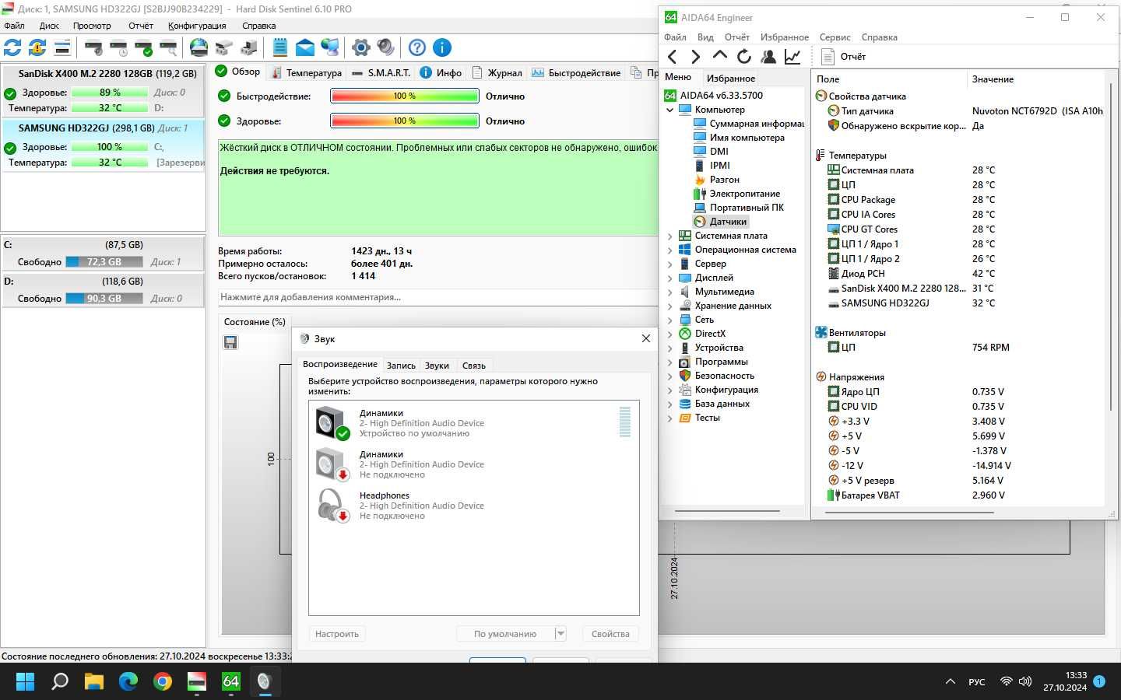Close the Звук dialog

click(x=645, y=338)
